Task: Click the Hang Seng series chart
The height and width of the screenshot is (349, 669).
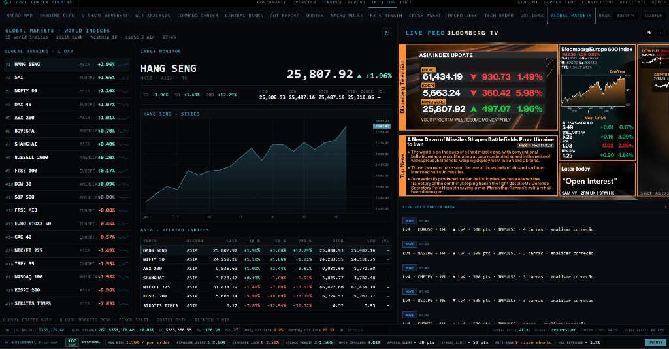Action: point(267,167)
